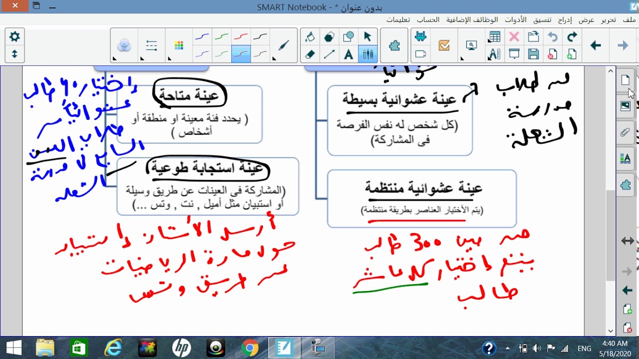The width and height of the screenshot is (639, 359).
Task: Open measurement tools compass dropdown
Action: pyautogui.click(x=495, y=54)
